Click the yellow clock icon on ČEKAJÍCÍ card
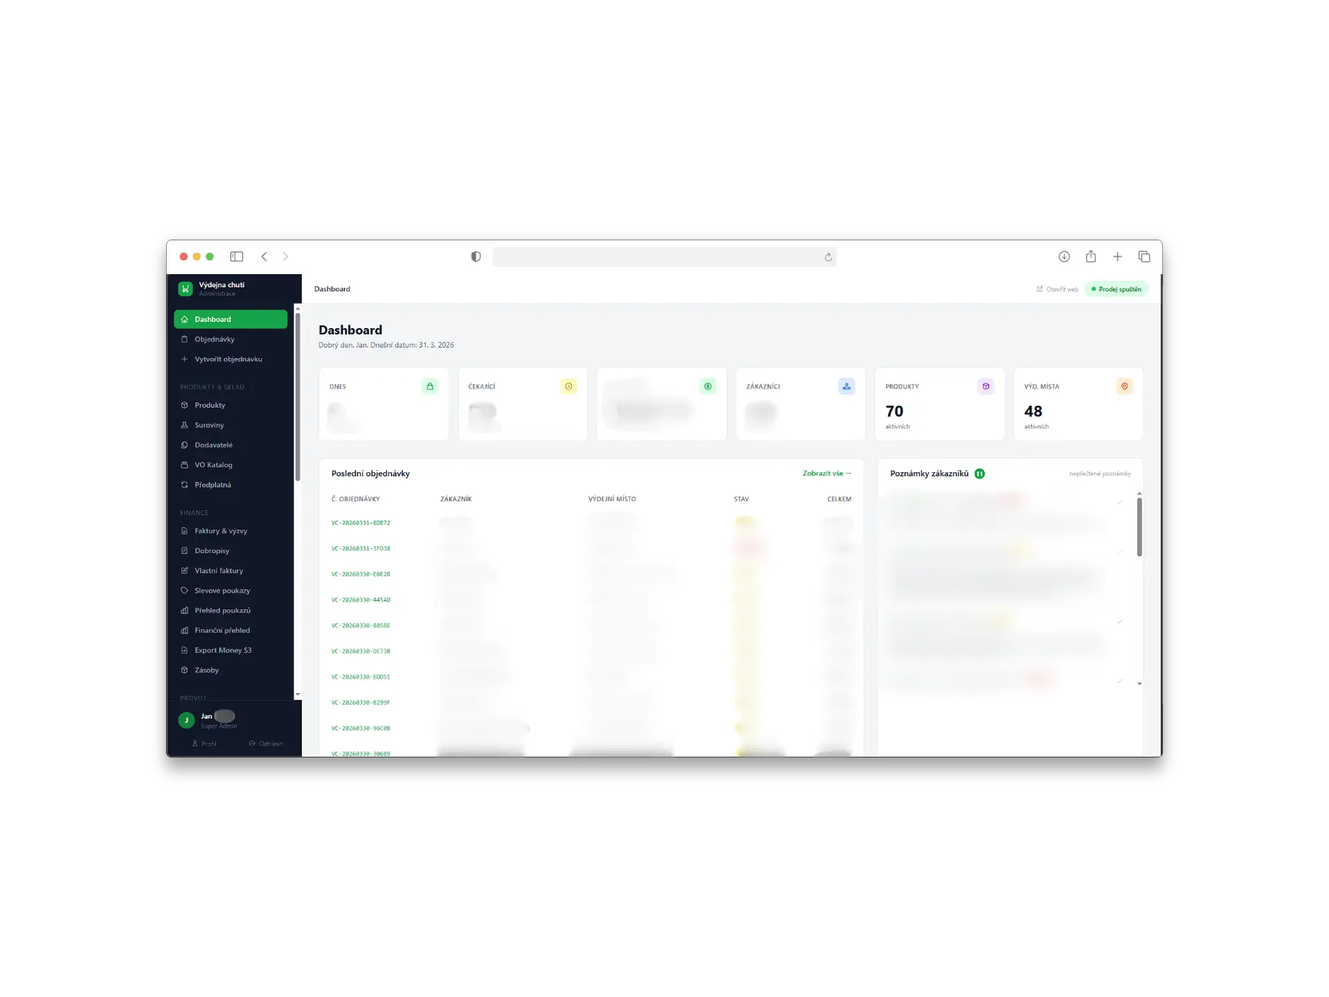Image resolution: width=1329 pixels, height=997 pixels. coord(568,386)
